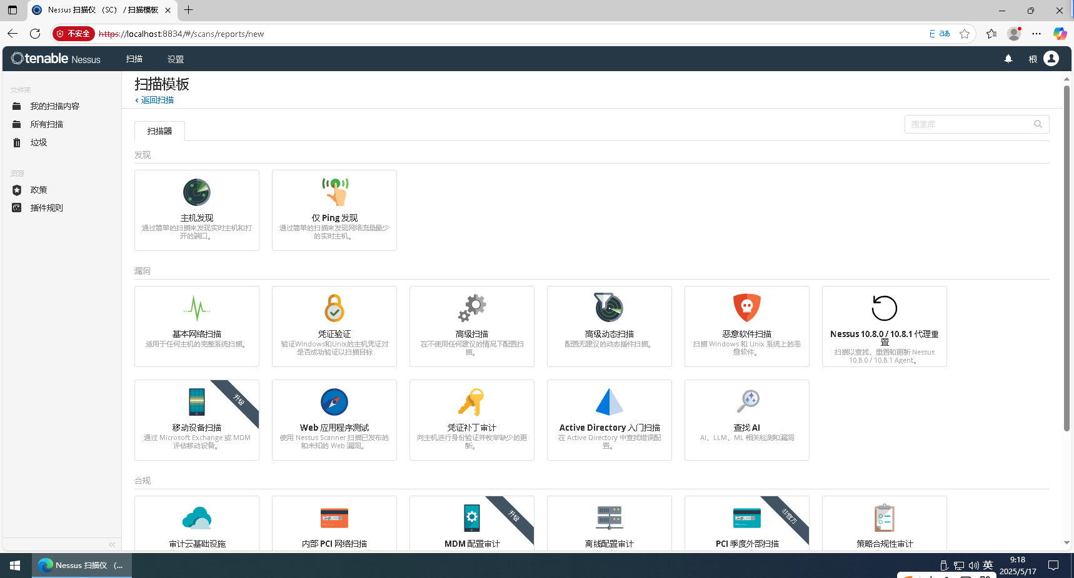Open the 查找 AI magnifier template
The width and height of the screenshot is (1074, 578).
point(746,402)
